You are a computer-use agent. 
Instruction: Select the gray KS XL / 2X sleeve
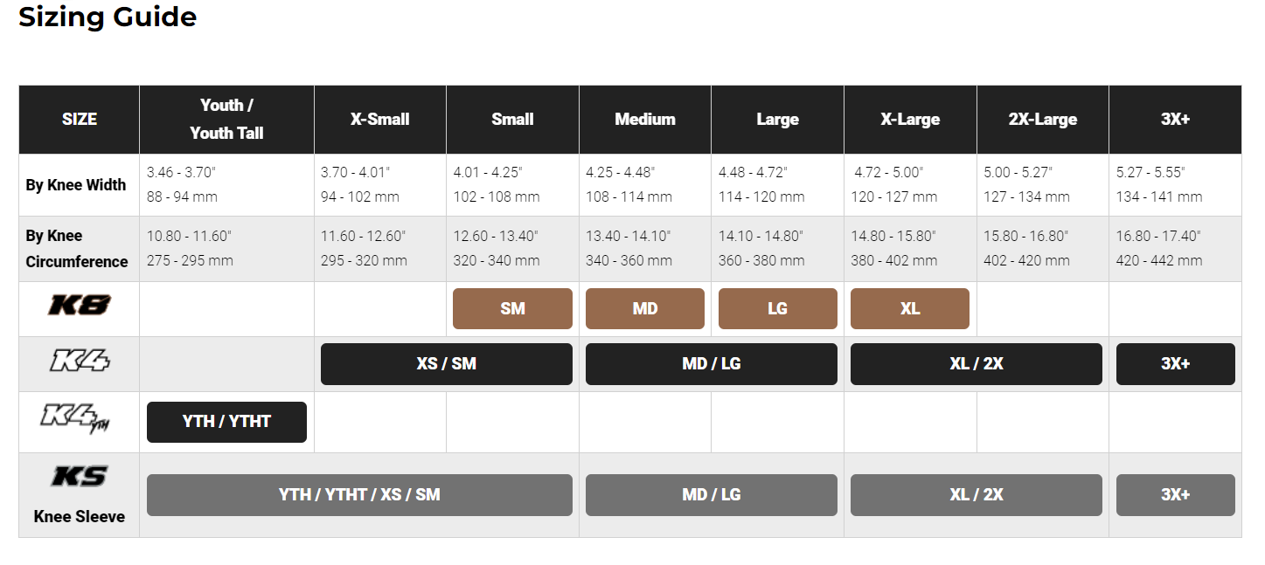[x=976, y=495]
